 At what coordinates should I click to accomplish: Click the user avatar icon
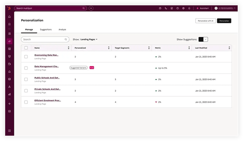coord(216,8)
